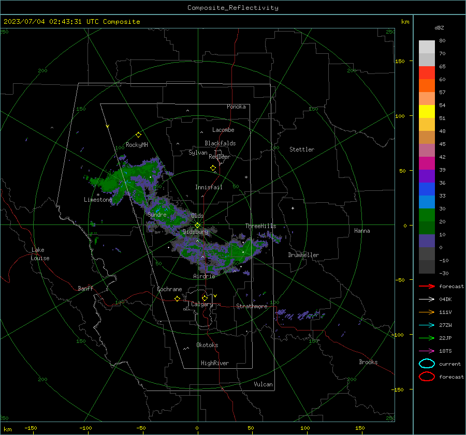
Task: Click the Brooks town label
Action: tap(368, 362)
